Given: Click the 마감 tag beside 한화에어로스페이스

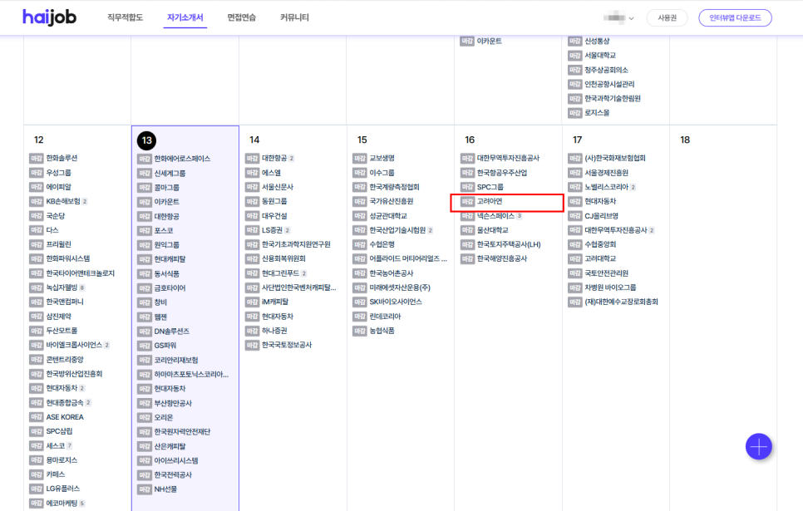Looking at the screenshot, I should [145, 159].
